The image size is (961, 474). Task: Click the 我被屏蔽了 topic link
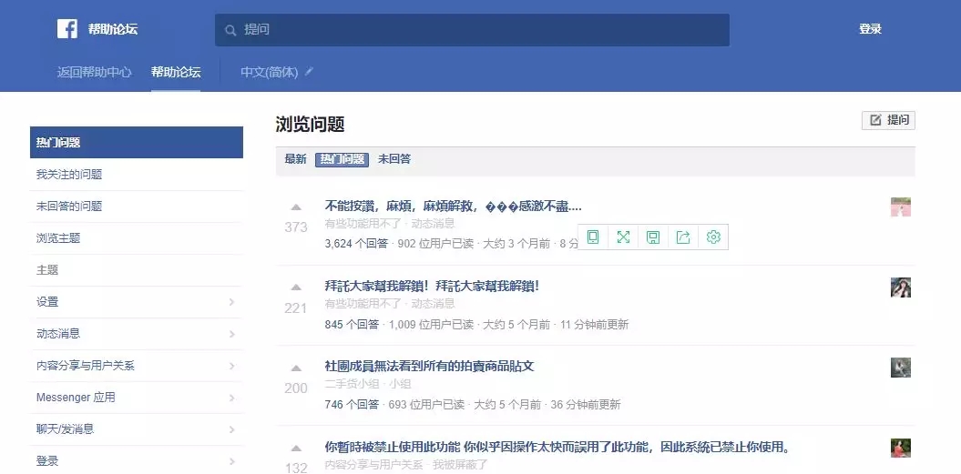click(x=460, y=464)
